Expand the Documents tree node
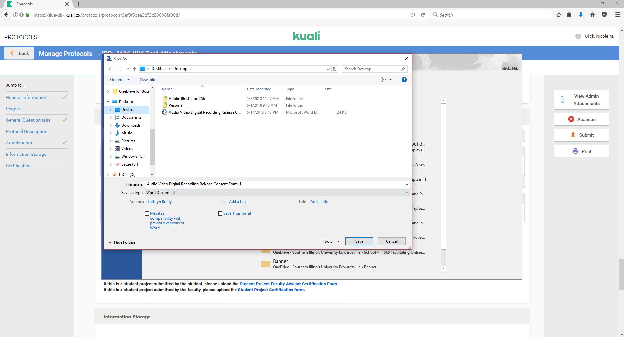 click(x=111, y=117)
